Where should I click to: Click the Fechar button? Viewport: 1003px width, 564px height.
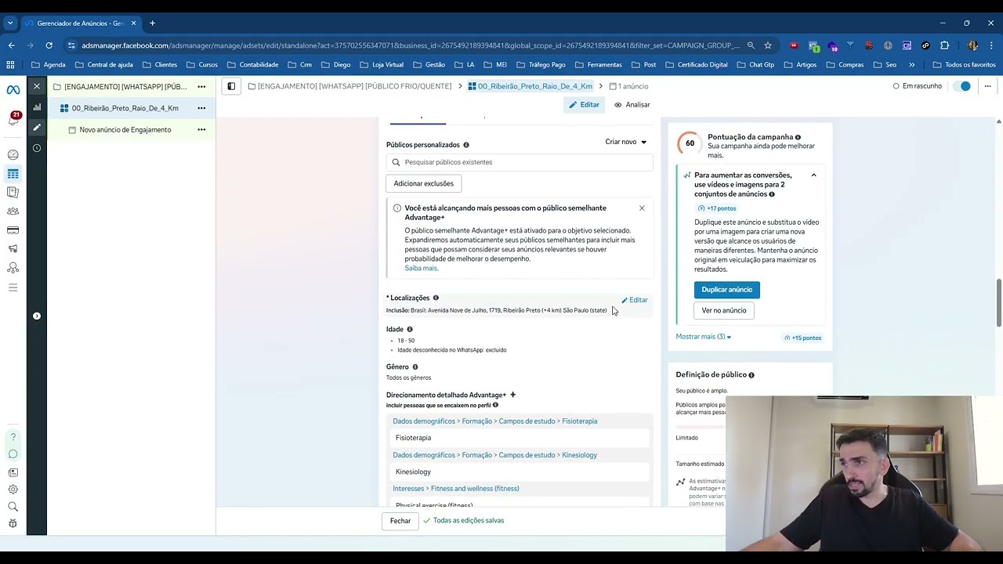click(400, 521)
